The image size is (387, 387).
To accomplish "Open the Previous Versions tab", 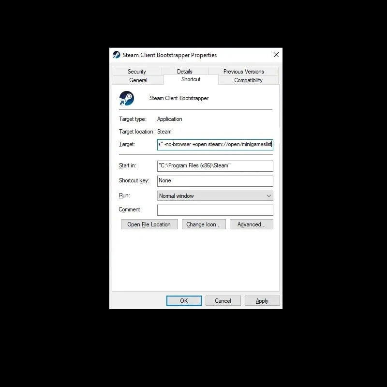I will [243, 72].
